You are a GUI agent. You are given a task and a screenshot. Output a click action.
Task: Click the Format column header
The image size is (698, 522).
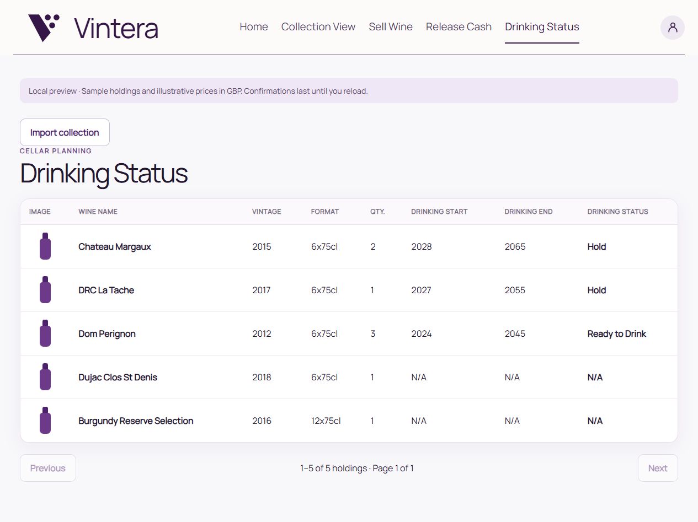coord(325,212)
